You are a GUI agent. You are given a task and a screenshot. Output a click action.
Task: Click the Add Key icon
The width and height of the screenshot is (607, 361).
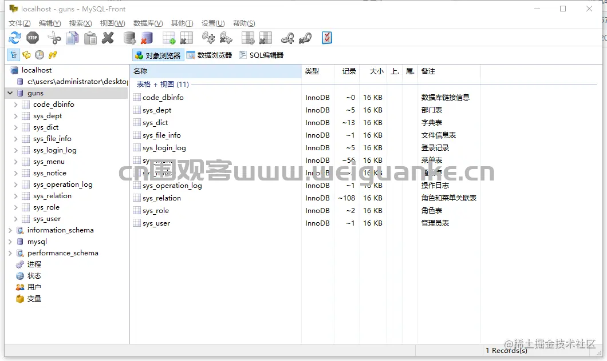208,38
